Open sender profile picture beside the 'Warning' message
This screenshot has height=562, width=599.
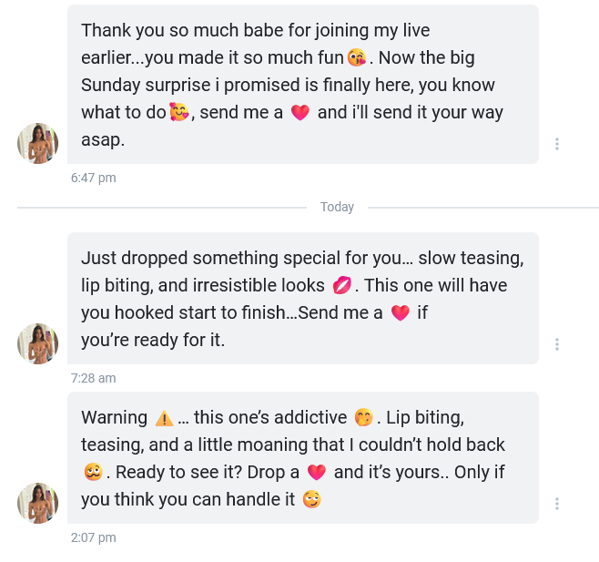38,503
